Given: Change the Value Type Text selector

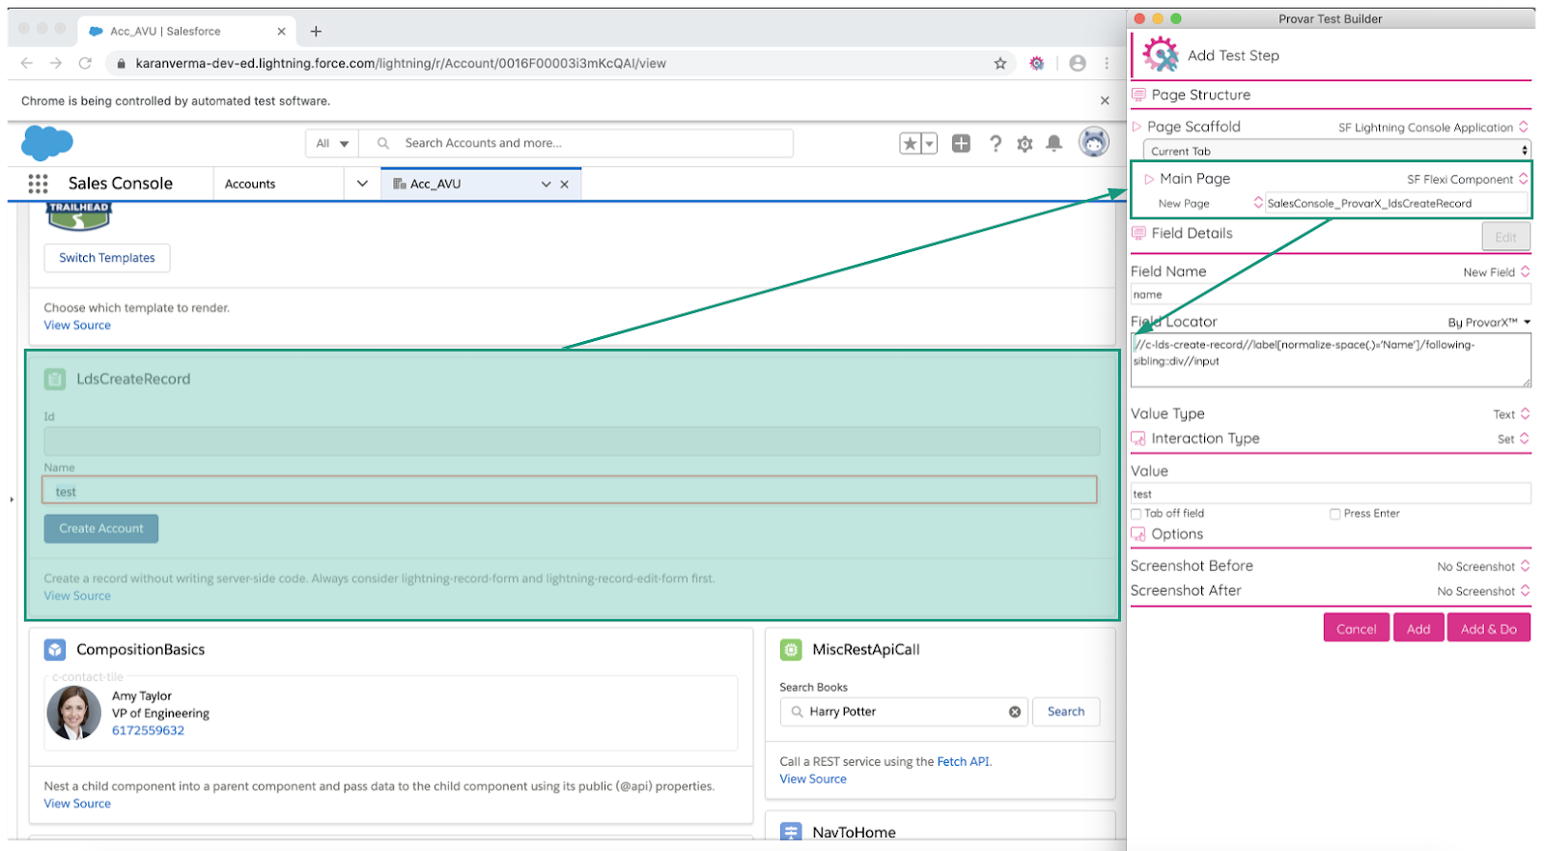Looking at the screenshot, I should point(1511,414).
